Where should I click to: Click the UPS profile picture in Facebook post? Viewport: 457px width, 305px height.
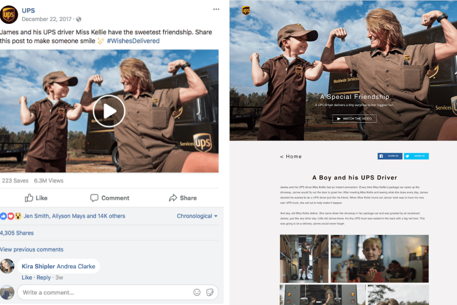(9, 14)
